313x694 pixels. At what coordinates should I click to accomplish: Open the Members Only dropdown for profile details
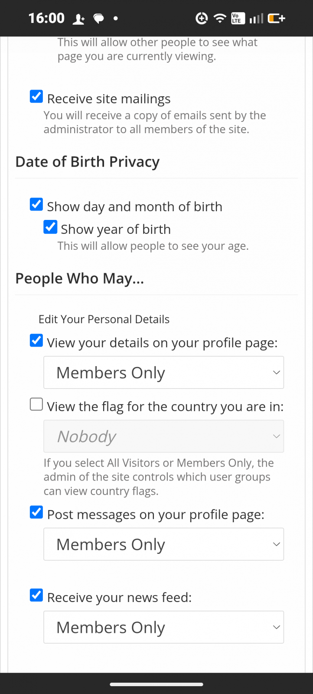click(163, 372)
